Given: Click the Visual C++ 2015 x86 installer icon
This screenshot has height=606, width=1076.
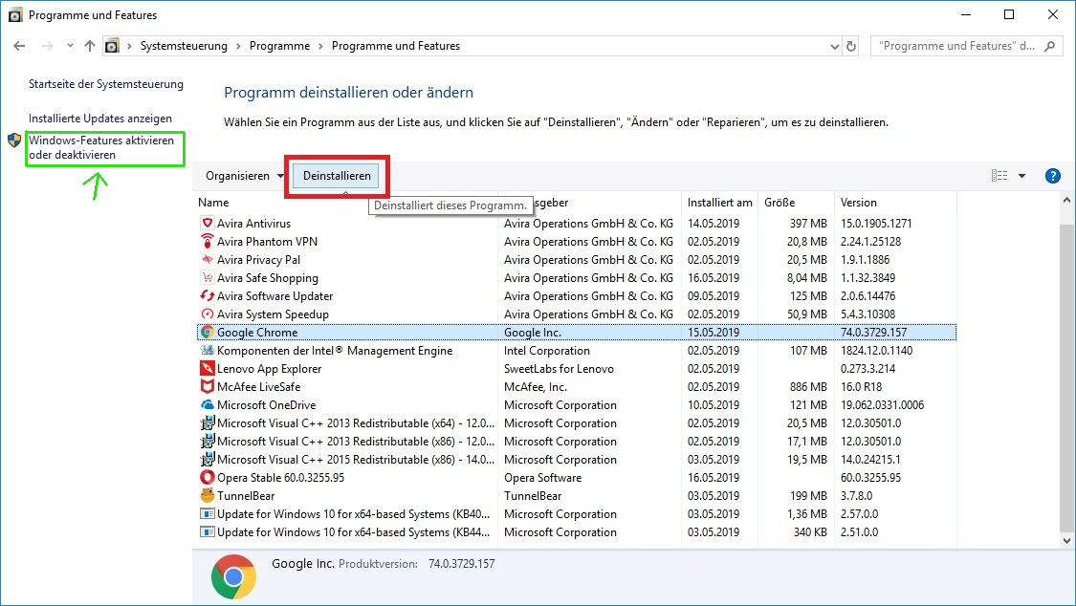Looking at the screenshot, I should click(x=207, y=460).
